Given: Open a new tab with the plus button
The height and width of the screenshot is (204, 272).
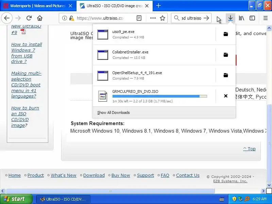Looking at the screenshot, I should [x=158, y=5].
